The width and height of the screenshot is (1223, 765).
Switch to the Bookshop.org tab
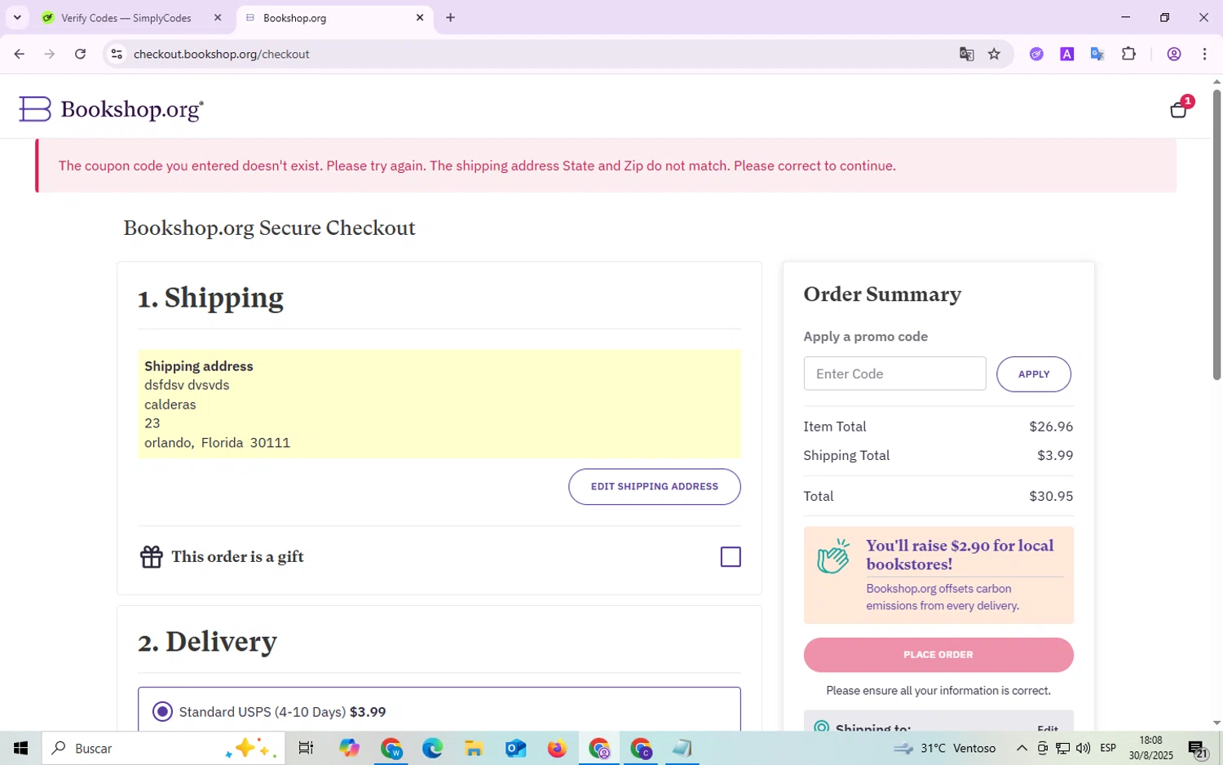(x=335, y=17)
